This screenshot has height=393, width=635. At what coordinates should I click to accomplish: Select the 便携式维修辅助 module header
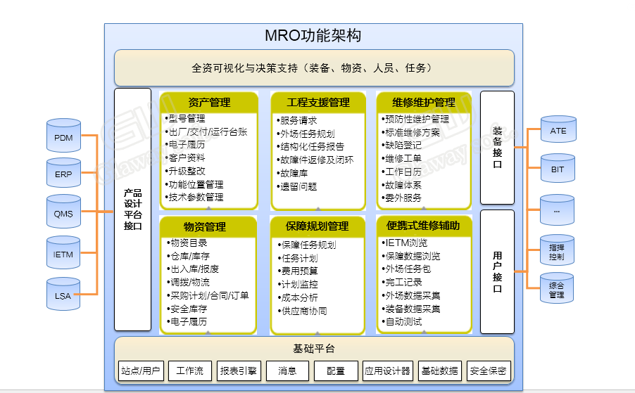coord(424,226)
